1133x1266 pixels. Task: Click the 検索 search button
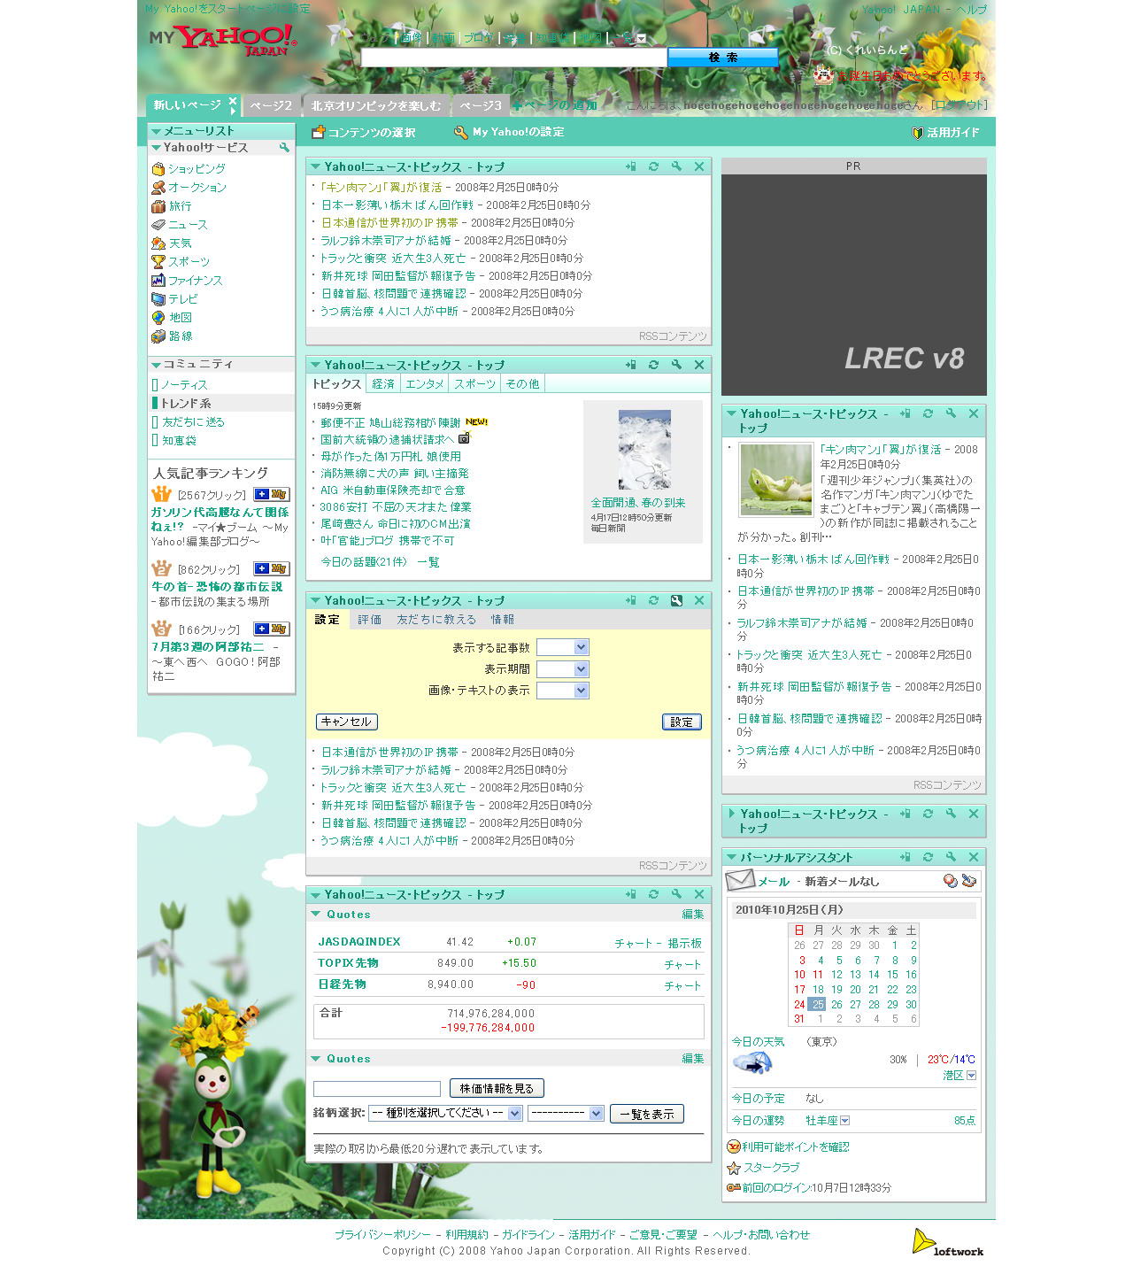point(723,57)
